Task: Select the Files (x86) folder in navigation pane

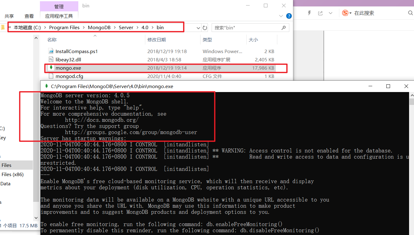Action: pos(13,174)
